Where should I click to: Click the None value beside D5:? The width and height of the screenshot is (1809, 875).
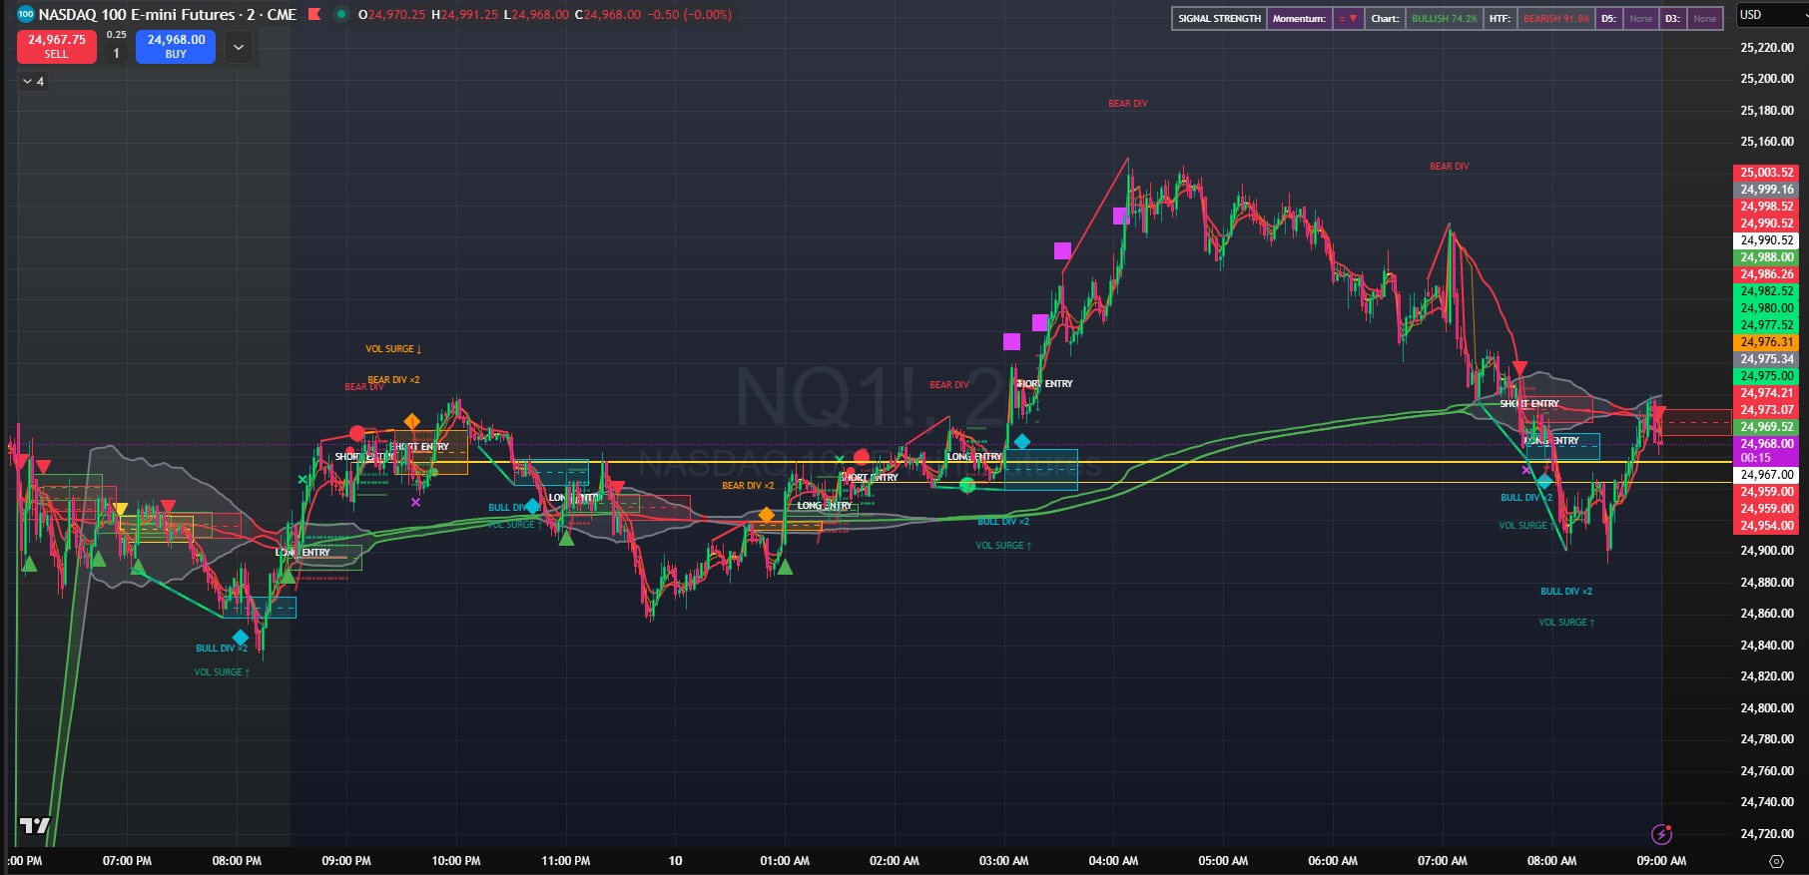[1640, 19]
